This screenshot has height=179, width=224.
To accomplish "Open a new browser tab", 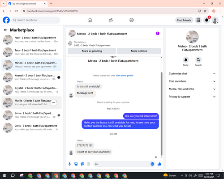I will point(51,4).
